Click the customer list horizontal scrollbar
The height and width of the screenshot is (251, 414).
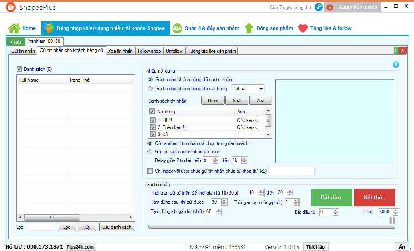coord(75,217)
